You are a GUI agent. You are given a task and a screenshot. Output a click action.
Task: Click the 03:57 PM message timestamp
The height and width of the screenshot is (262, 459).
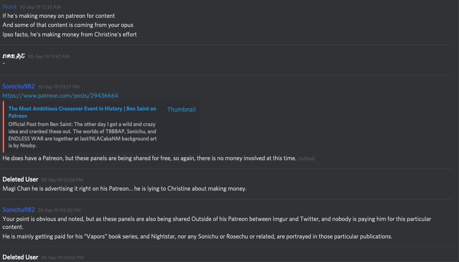tap(59, 87)
